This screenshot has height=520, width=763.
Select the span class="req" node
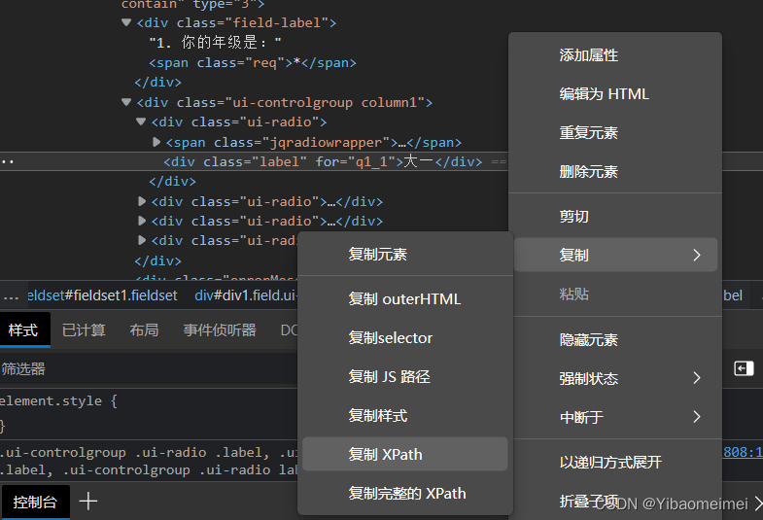(253, 63)
